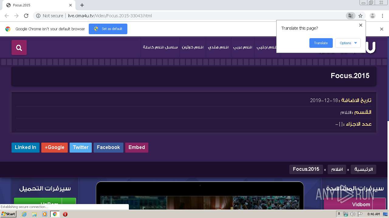Open the media player taskbar icon
Image resolution: width=389 pixels, height=218 pixels.
45,214
